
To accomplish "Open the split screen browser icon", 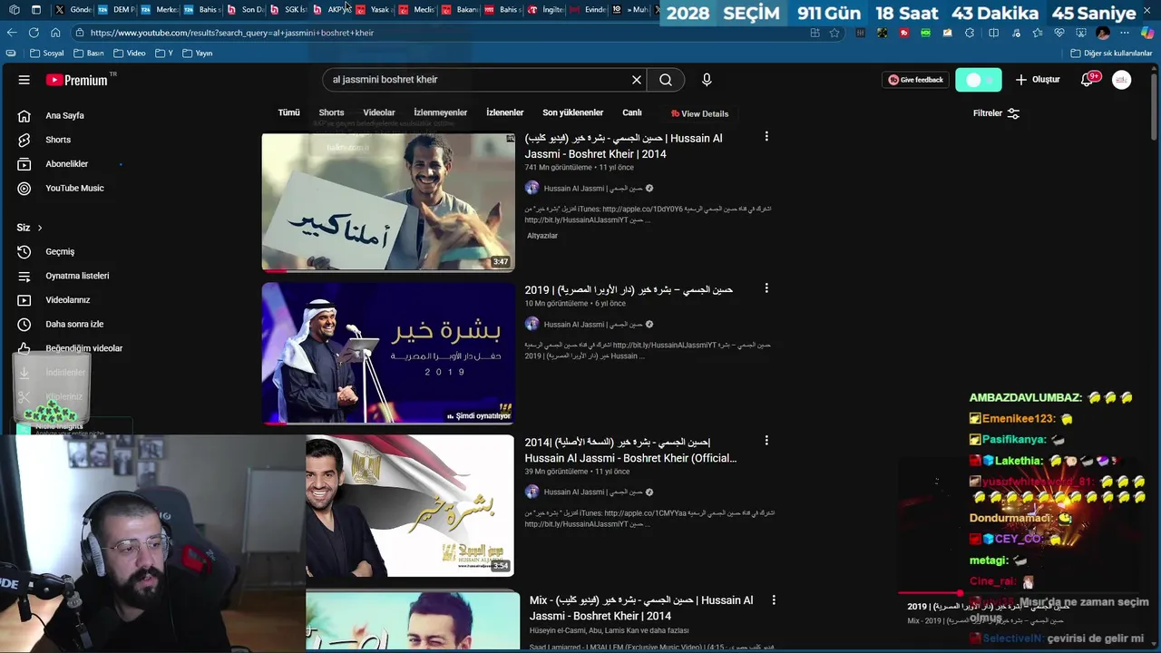I will (993, 33).
